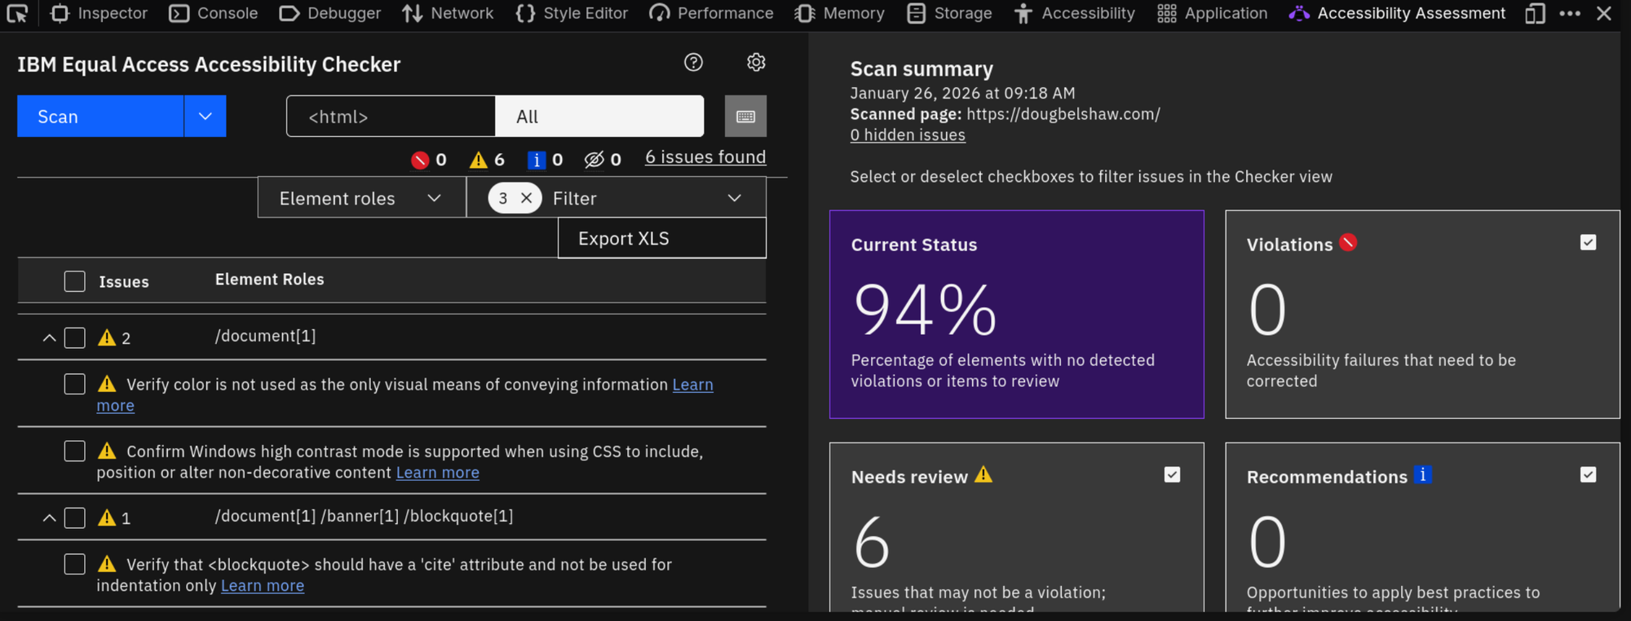Open Learn more for color issue
1631x621 pixels.
[x=692, y=385]
